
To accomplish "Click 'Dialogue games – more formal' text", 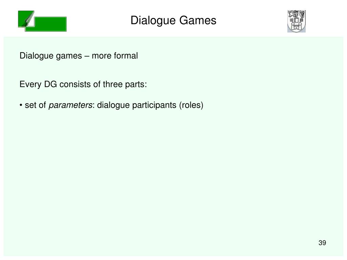I will [79, 56].
